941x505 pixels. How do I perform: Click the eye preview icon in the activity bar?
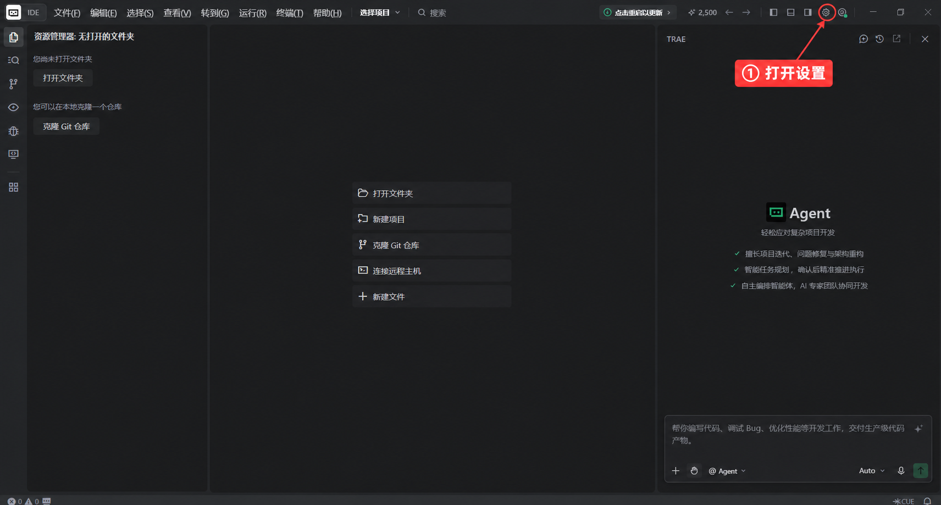click(x=13, y=107)
